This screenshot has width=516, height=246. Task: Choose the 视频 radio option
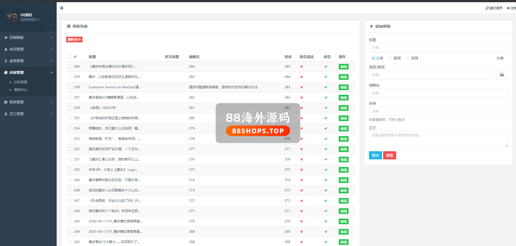coord(408,58)
